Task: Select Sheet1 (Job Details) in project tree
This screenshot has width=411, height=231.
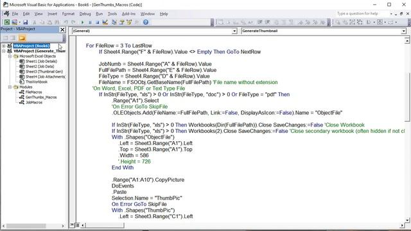Action: point(41,62)
